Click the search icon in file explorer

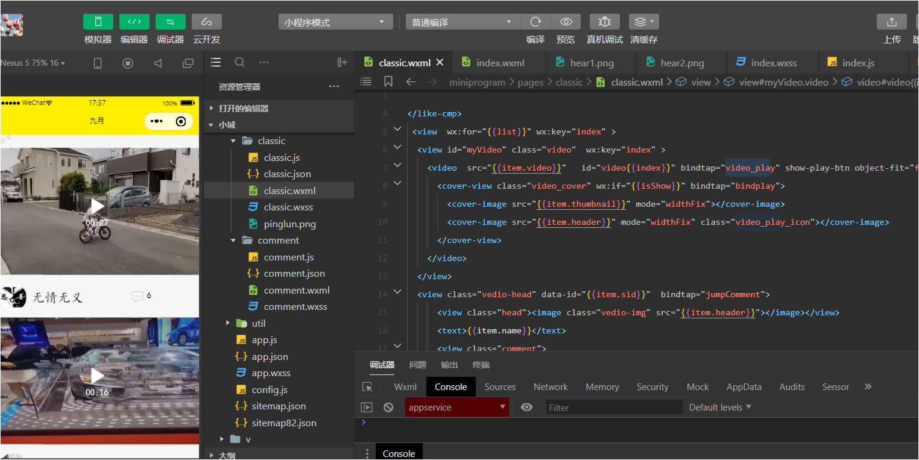(x=239, y=62)
